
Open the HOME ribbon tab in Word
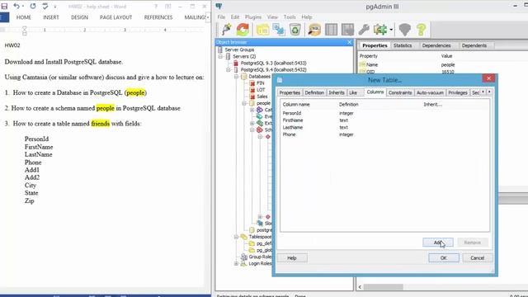(x=24, y=17)
